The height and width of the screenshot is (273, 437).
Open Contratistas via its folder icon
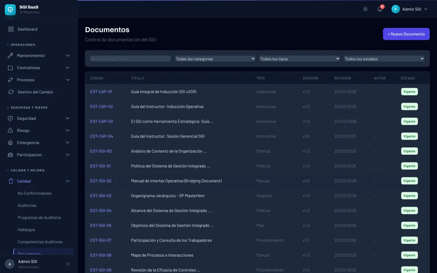point(10,68)
